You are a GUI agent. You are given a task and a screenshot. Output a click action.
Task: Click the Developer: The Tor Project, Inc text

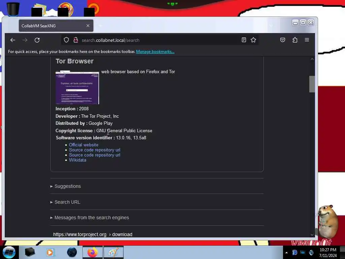(x=87, y=116)
